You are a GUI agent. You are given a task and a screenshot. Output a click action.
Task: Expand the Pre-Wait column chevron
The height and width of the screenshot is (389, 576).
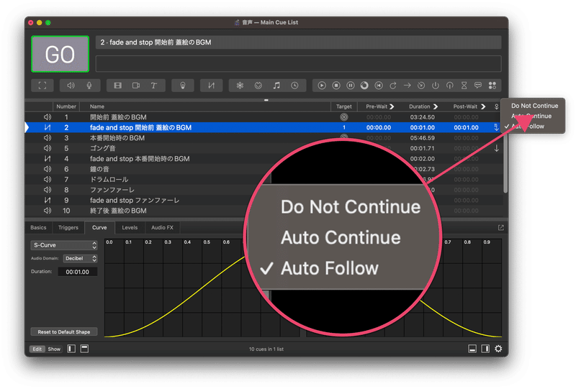[392, 106]
